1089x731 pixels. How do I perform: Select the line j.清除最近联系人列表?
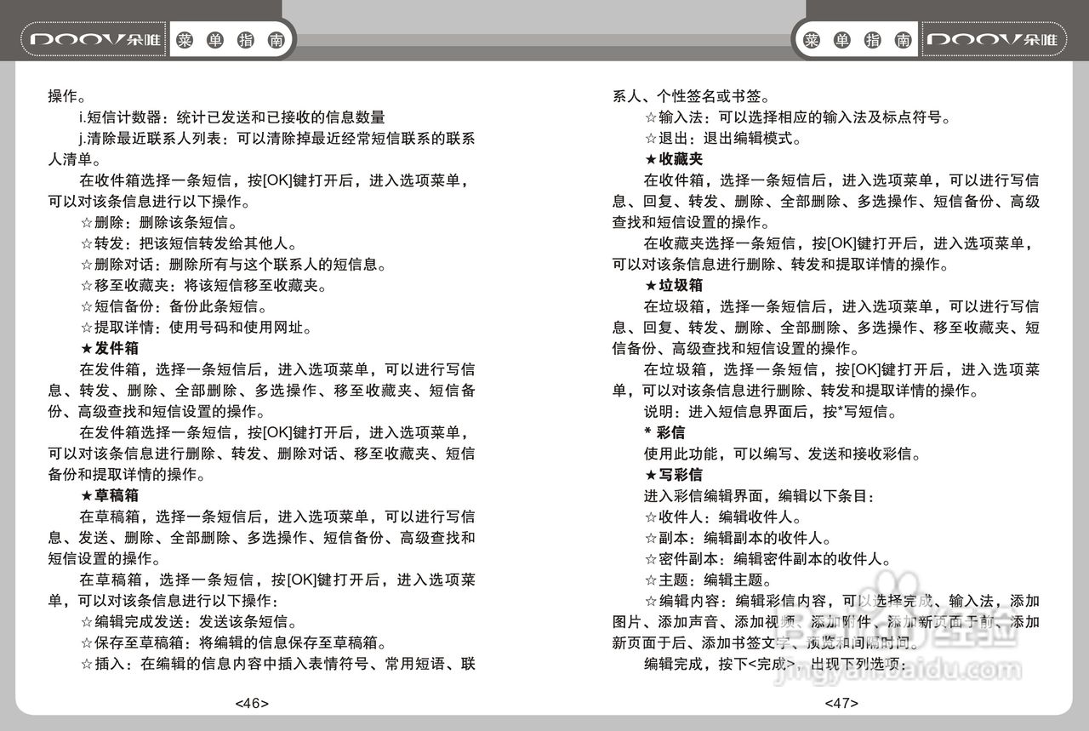[x=277, y=139]
